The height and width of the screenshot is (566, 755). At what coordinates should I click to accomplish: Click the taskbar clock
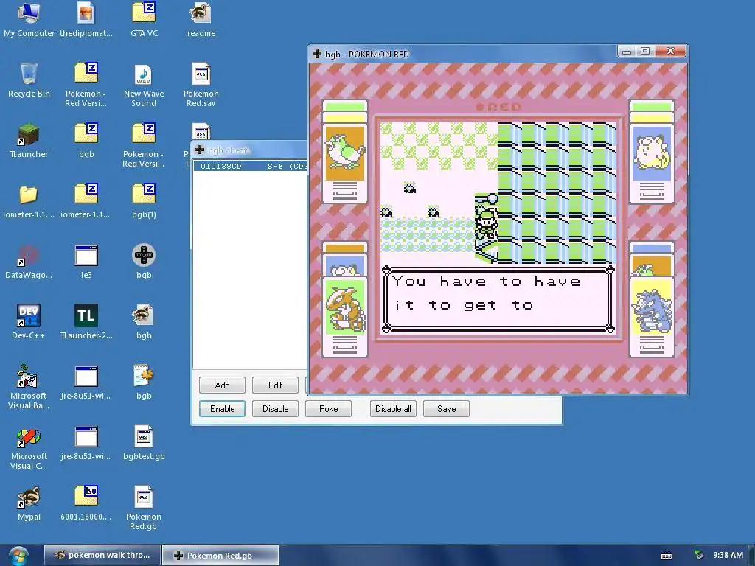click(x=728, y=555)
